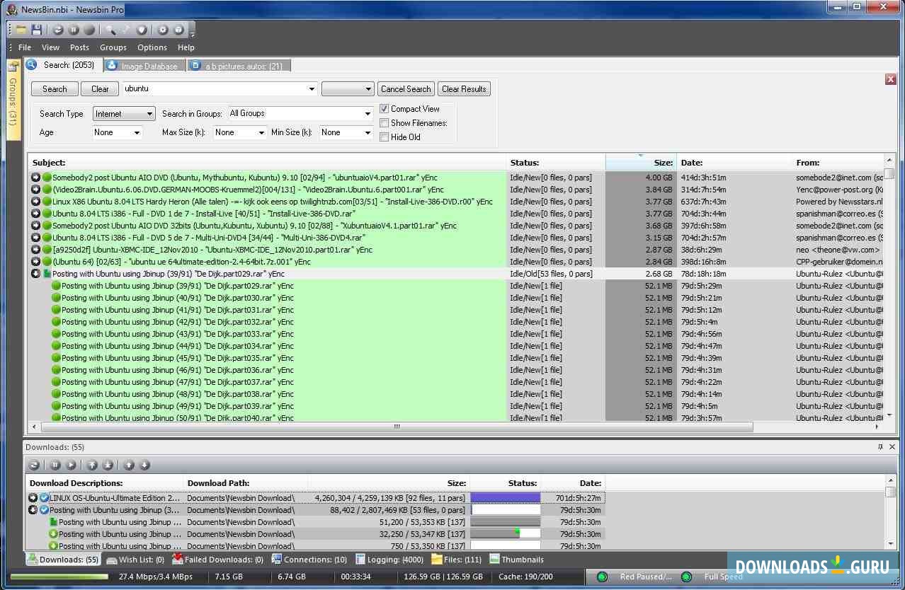The height and width of the screenshot is (590, 905).
Task: Click green status light beside Full Speed
Action: point(686,577)
